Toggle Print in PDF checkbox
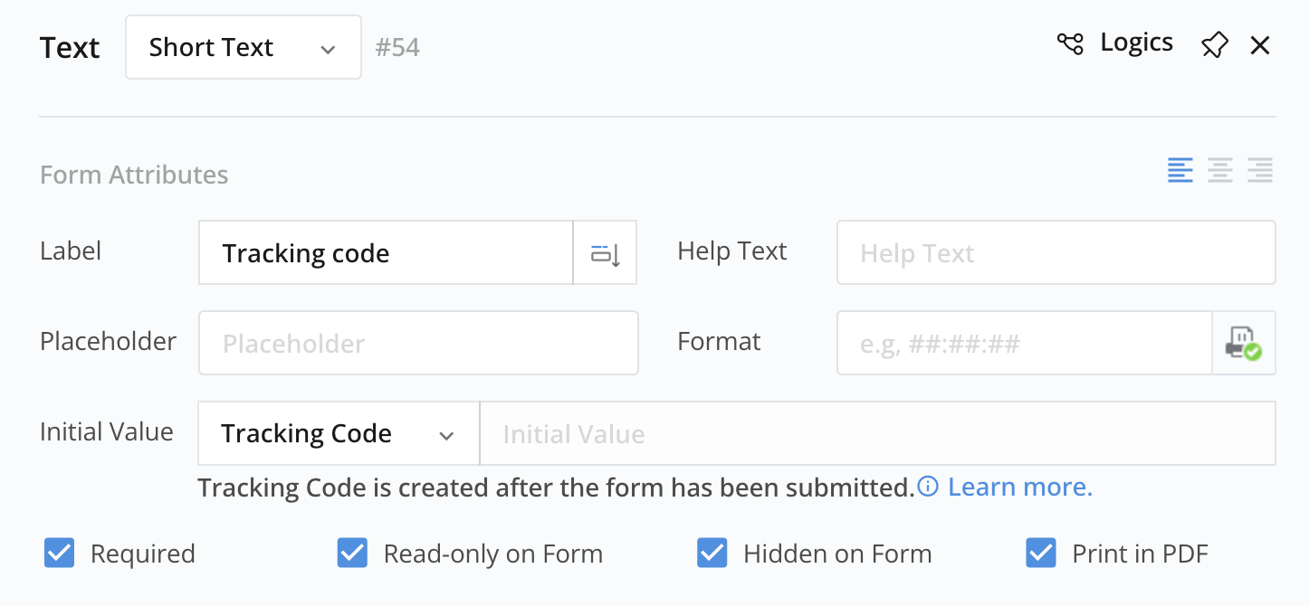The image size is (1309, 606). [x=1041, y=554]
